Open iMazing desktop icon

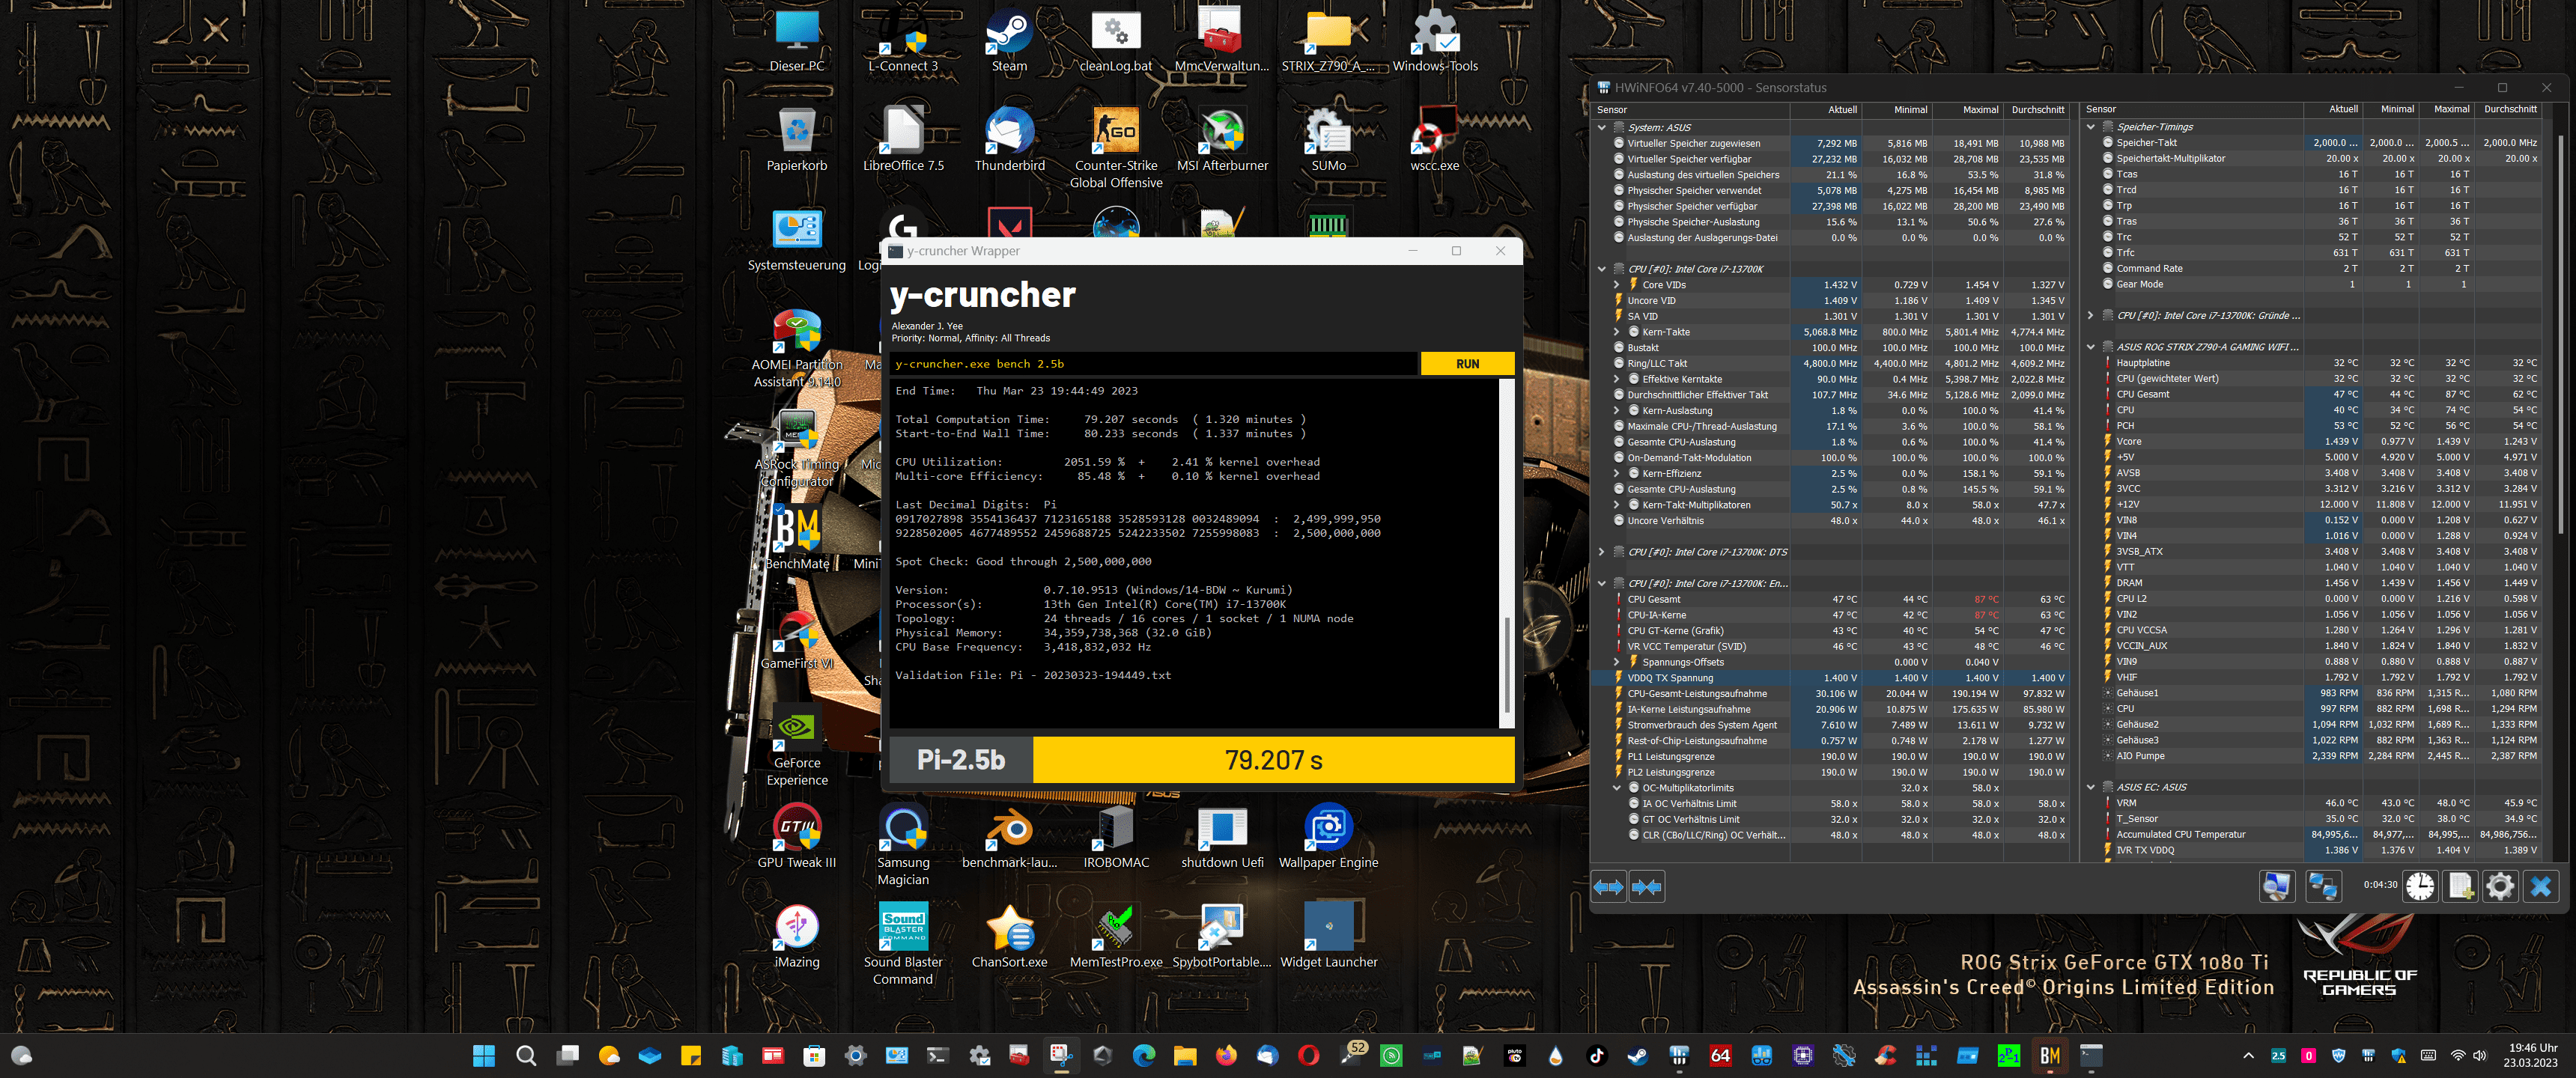point(797,936)
